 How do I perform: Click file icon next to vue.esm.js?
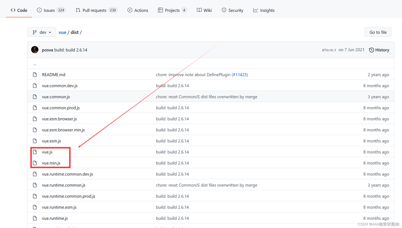[35, 141]
